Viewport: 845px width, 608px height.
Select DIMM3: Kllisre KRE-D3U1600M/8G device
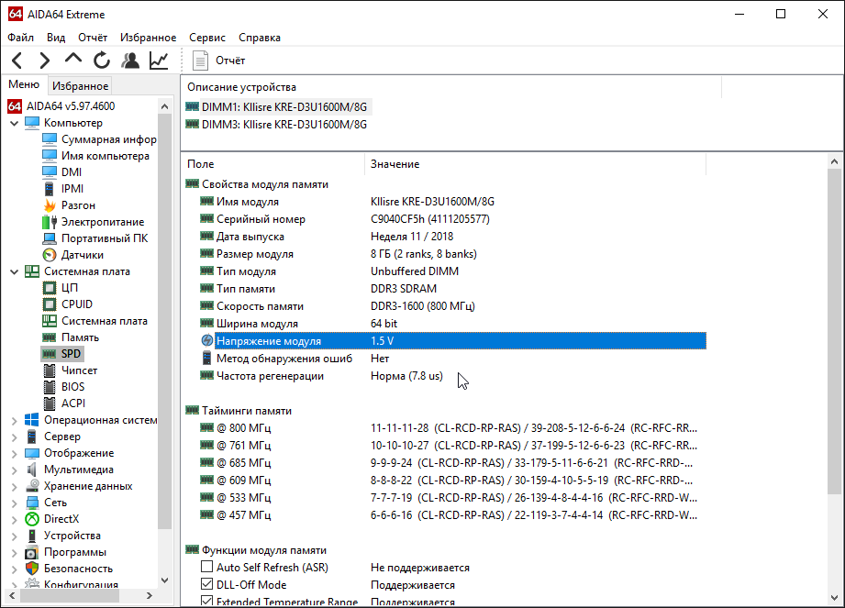point(284,125)
